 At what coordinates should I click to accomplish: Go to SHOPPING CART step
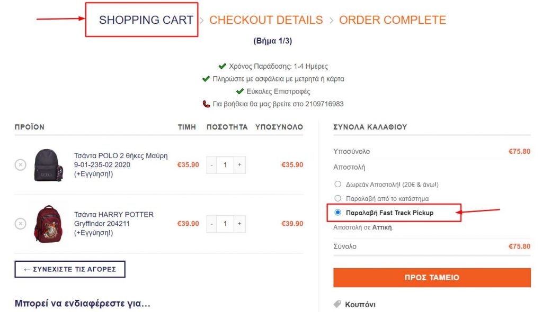click(x=146, y=20)
